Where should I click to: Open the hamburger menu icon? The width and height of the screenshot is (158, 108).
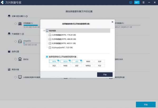tap(143, 2)
